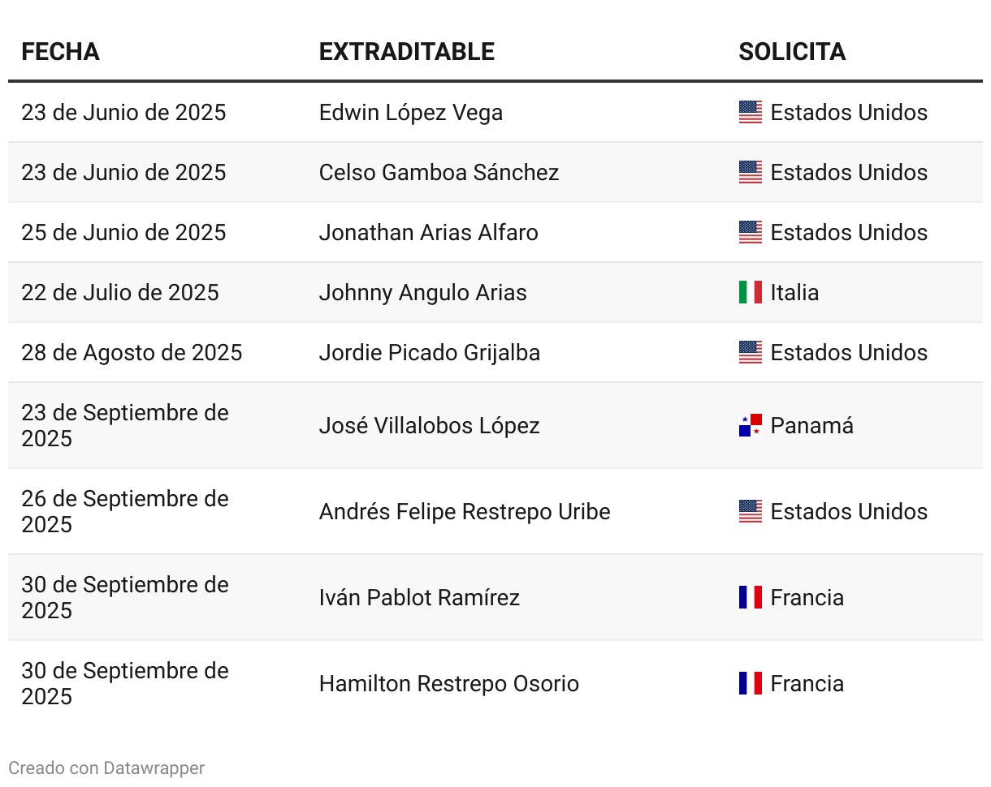The width and height of the screenshot is (991, 787).
Task: Open the Creado con Datawrapper link
Action: click(x=106, y=768)
